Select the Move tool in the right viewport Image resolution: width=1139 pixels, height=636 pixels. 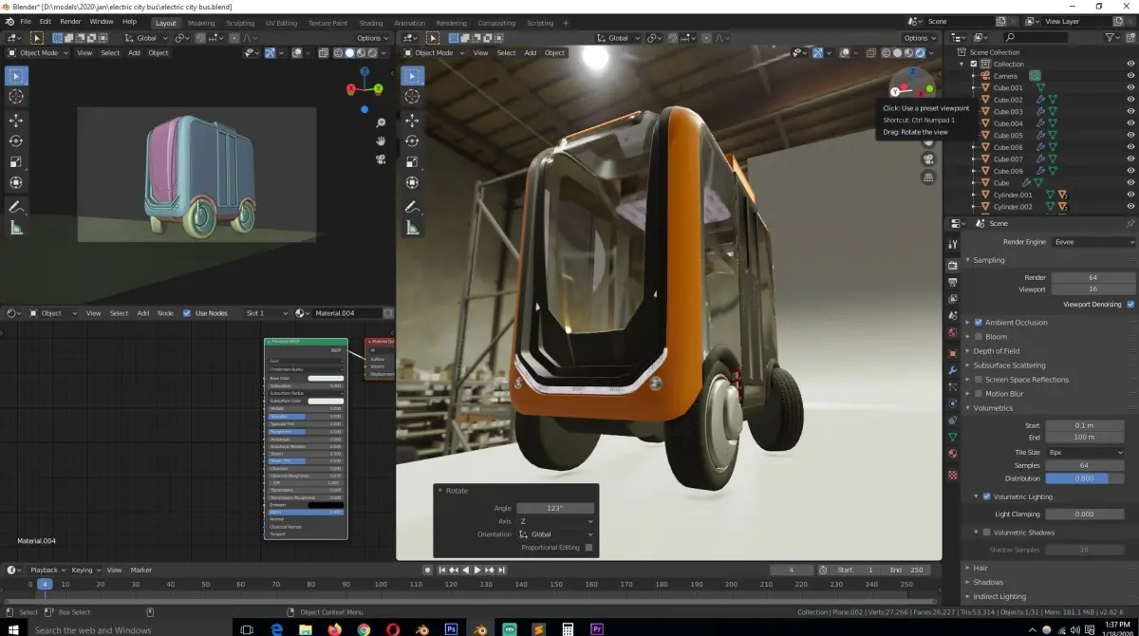point(413,121)
